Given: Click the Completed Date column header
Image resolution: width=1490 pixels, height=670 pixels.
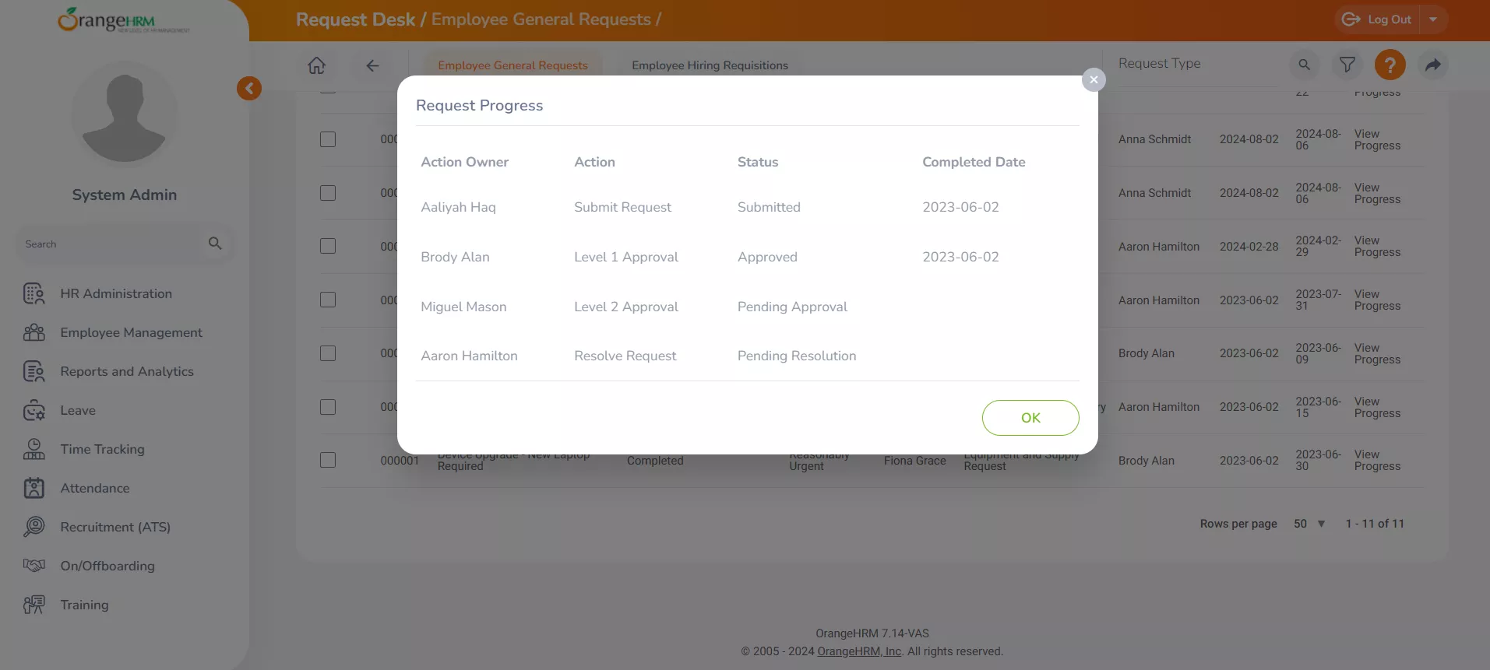Looking at the screenshot, I should 974,162.
